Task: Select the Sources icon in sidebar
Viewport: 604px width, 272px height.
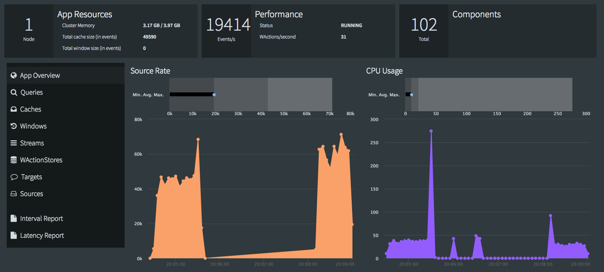Action: [14, 193]
